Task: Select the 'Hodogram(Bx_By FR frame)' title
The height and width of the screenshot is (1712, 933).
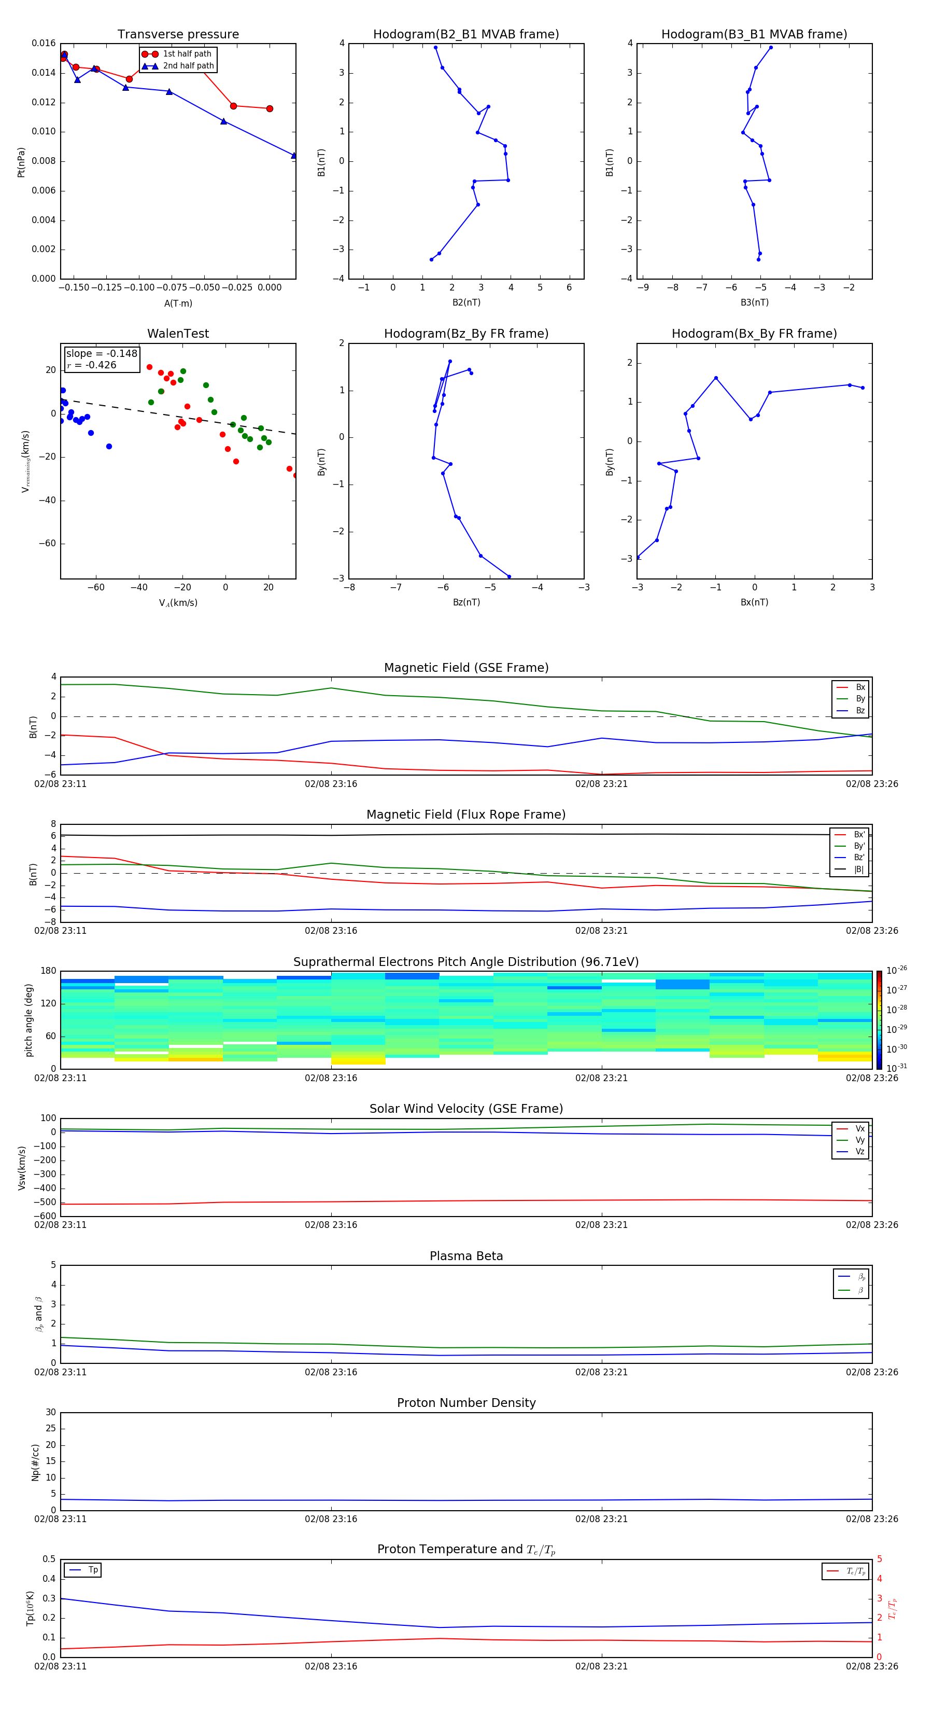Action: 754,334
